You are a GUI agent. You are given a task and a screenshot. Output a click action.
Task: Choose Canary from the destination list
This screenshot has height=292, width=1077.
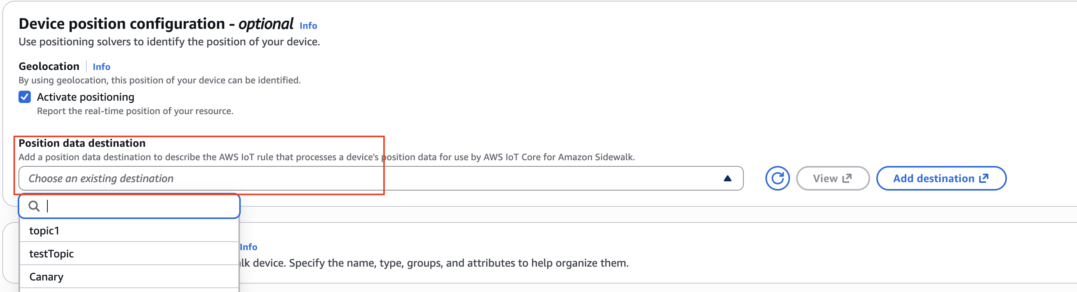[x=46, y=277]
